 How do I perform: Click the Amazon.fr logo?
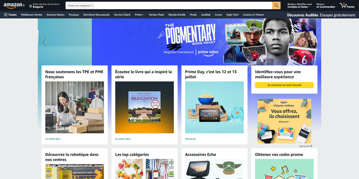click(x=14, y=6)
